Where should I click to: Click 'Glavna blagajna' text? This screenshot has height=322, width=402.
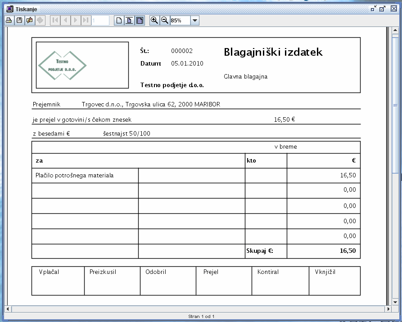pyautogui.click(x=246, y=76)
